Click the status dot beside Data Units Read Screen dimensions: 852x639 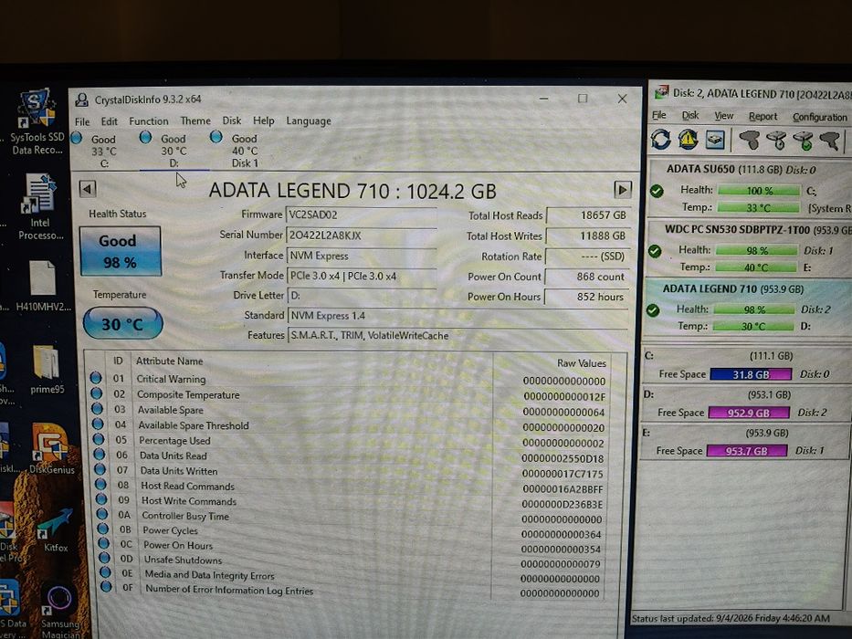tap(100, 455)
